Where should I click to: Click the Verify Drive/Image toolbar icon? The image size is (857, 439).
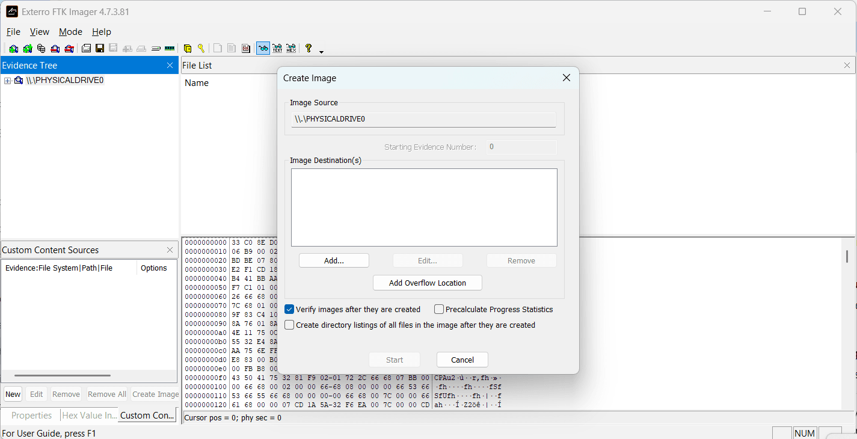(156, 49)
